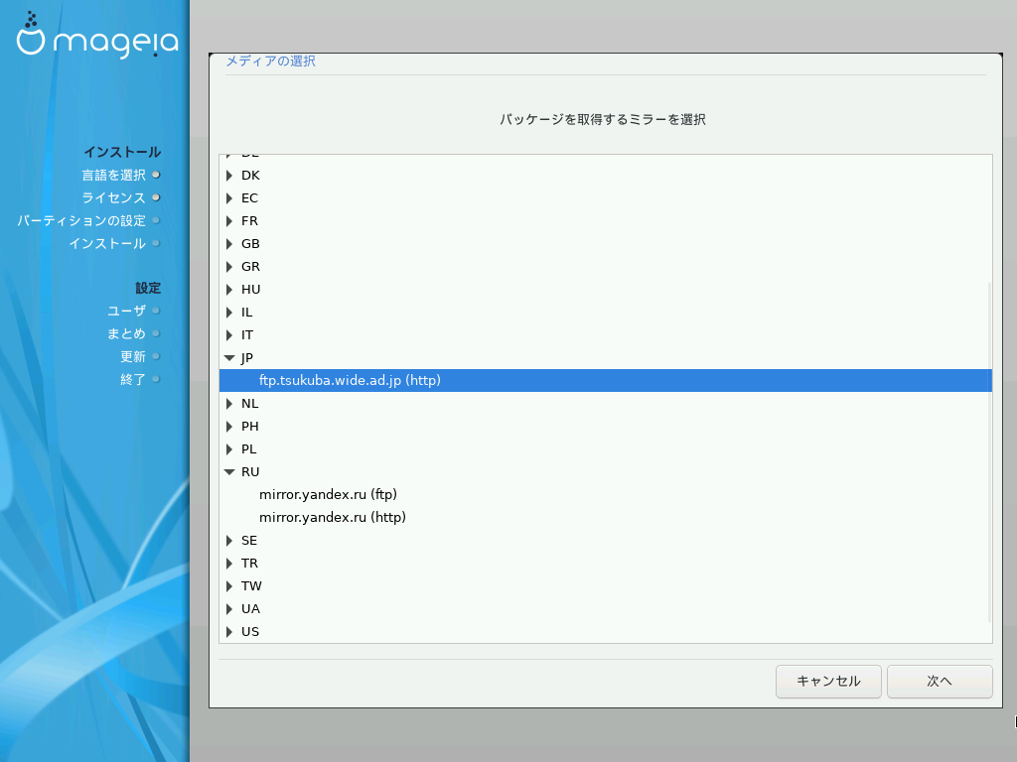Expand the GR mirror list arrow

coord(229,266)
